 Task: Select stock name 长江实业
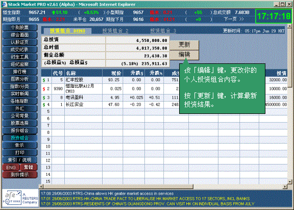(75, 105)
